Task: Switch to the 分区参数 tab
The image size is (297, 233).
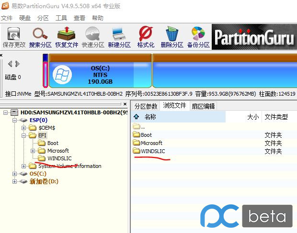Action: [146, 106]
